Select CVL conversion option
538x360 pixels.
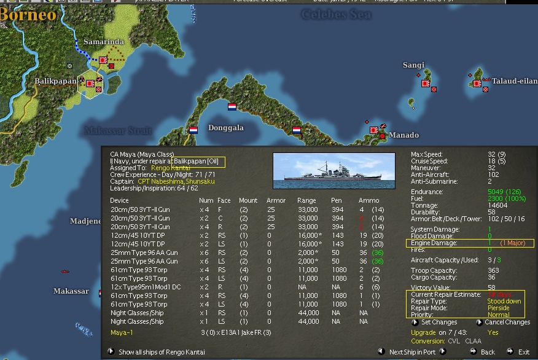(454, 341)
